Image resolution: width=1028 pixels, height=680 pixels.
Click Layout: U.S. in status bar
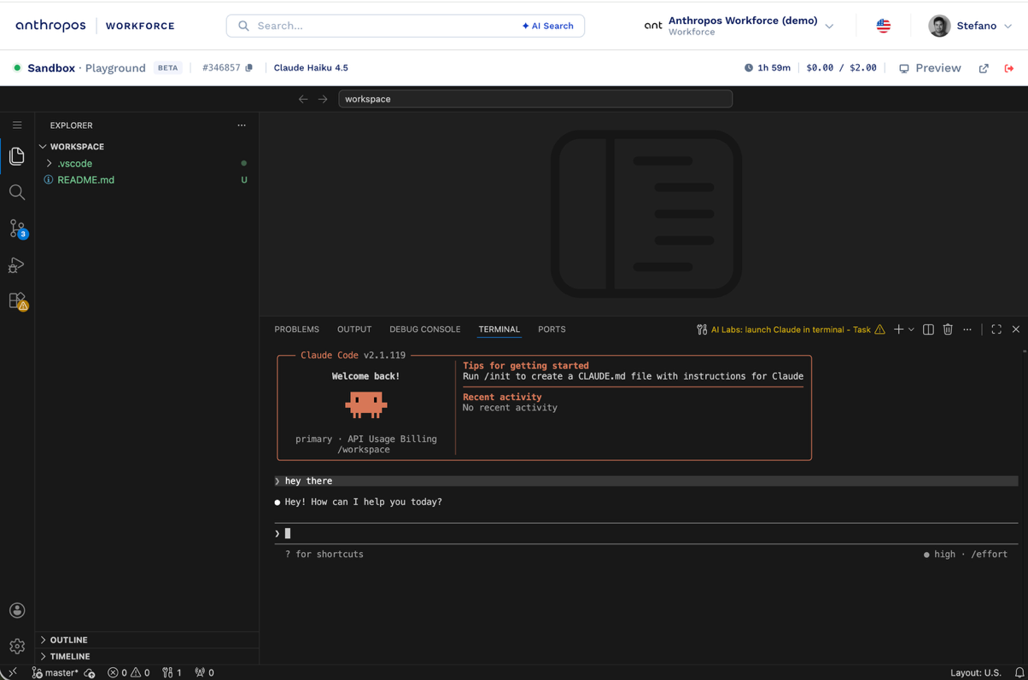(976, 672)
